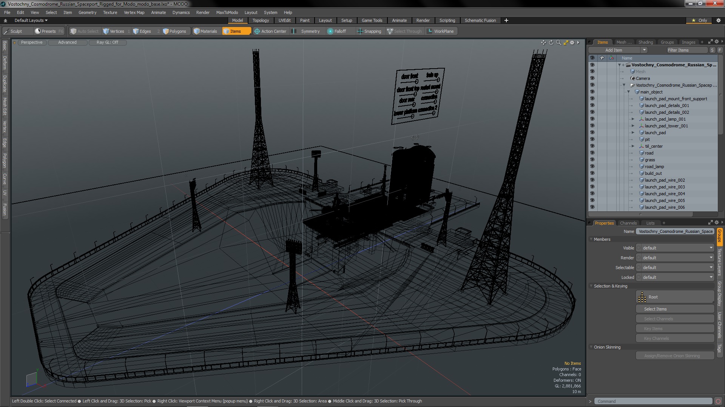Switch to the UVEdit layout tab
725x407 pixels.
tap(284, 20)
